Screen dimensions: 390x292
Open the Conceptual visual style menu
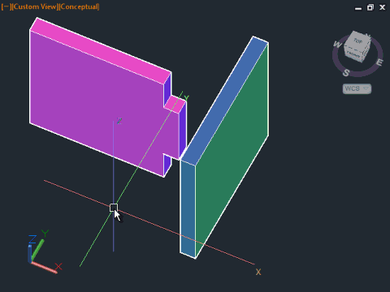click(x=80, y=6)
